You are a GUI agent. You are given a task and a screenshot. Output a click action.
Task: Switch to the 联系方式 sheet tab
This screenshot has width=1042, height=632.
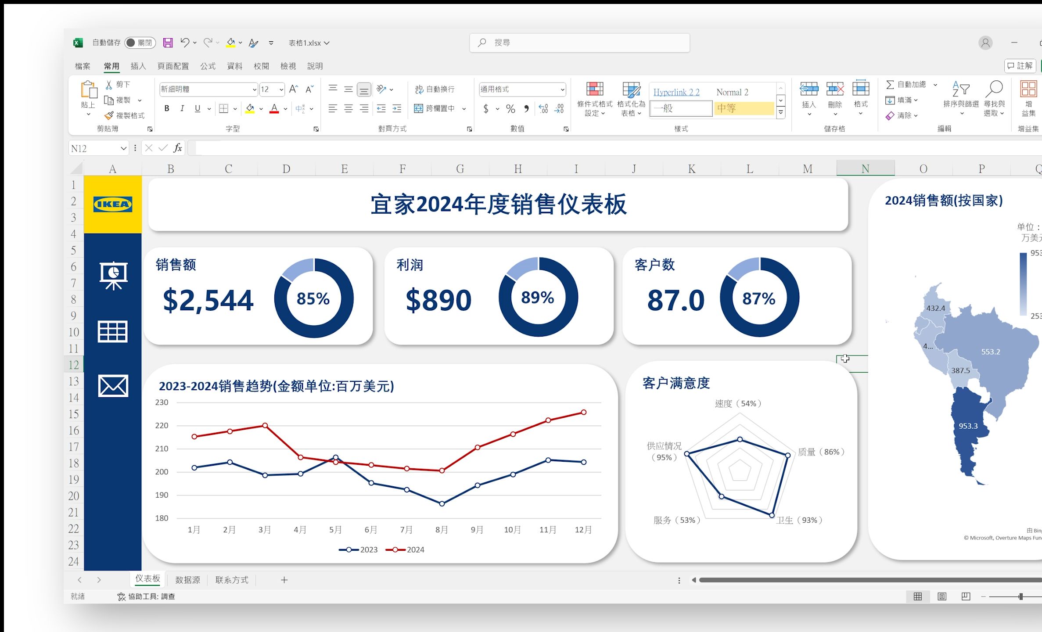pos(232,580)
